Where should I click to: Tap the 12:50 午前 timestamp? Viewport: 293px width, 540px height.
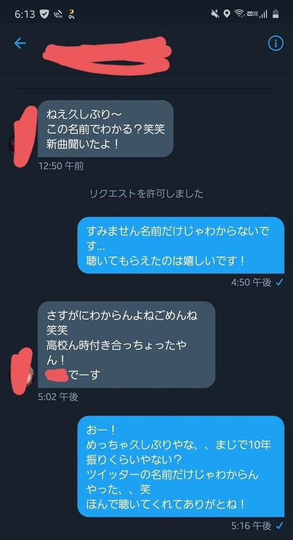[x=61, y=166]
